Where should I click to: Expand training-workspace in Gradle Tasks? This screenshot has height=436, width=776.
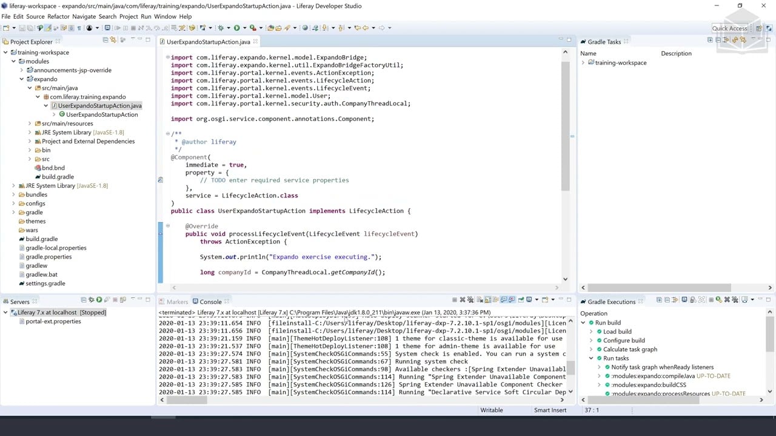tap(583, 63)
